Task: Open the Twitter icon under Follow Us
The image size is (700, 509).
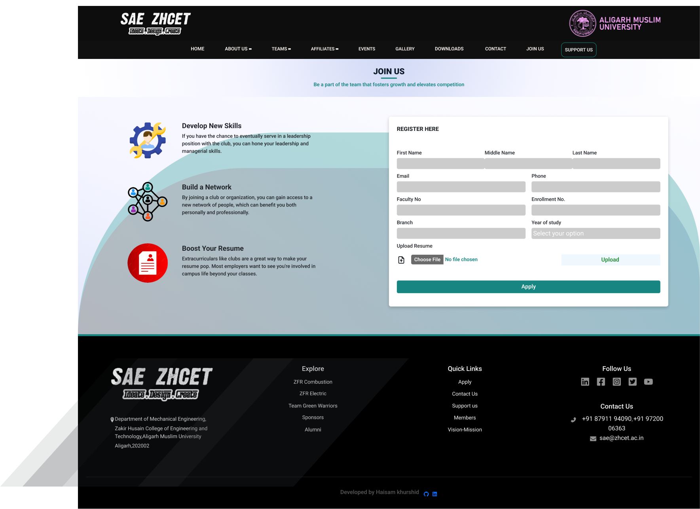Action: pos(632,382)
